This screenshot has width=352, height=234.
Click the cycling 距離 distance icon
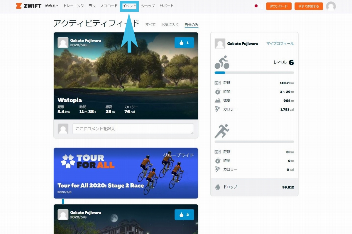(x=217, y=83)
